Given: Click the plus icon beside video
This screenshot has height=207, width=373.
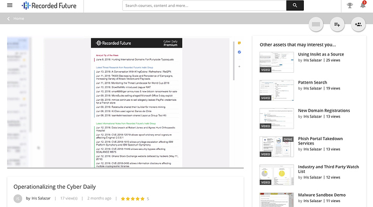Looking at the screenshot, I should (x=239, y=67).
